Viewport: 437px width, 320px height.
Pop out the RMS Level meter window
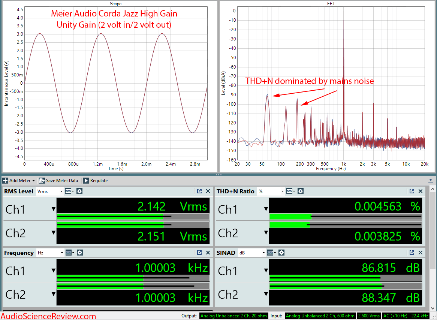tap(199, 191)
